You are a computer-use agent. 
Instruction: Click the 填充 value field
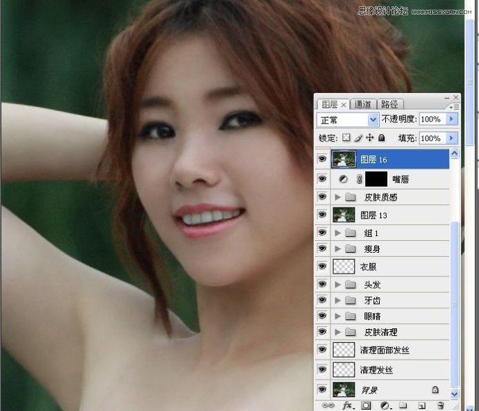click(x=433, y=138)
